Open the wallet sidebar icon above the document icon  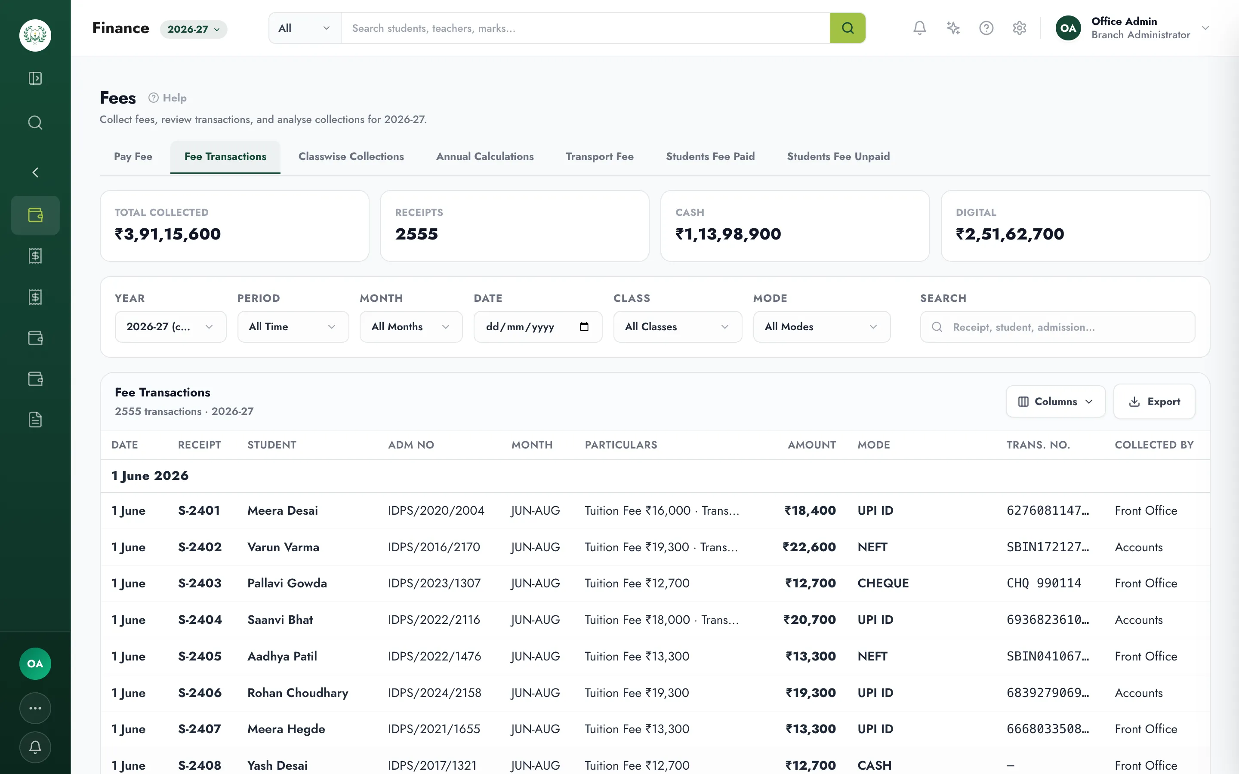(x=35, y=379)
